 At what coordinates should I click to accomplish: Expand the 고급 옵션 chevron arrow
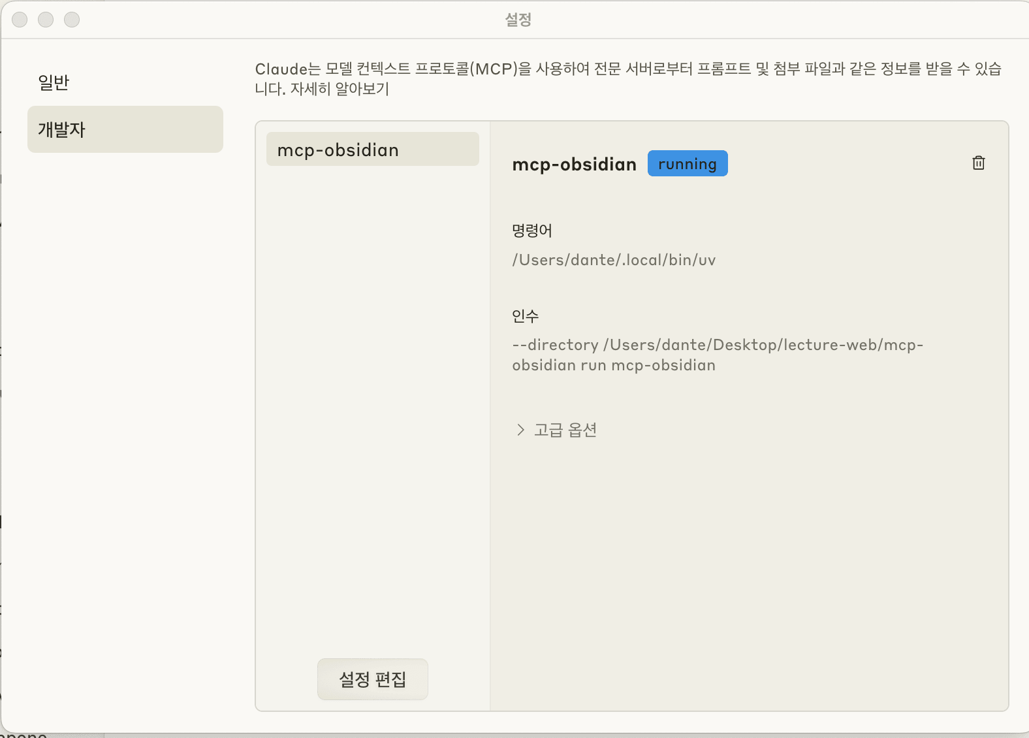pos(520,430)
